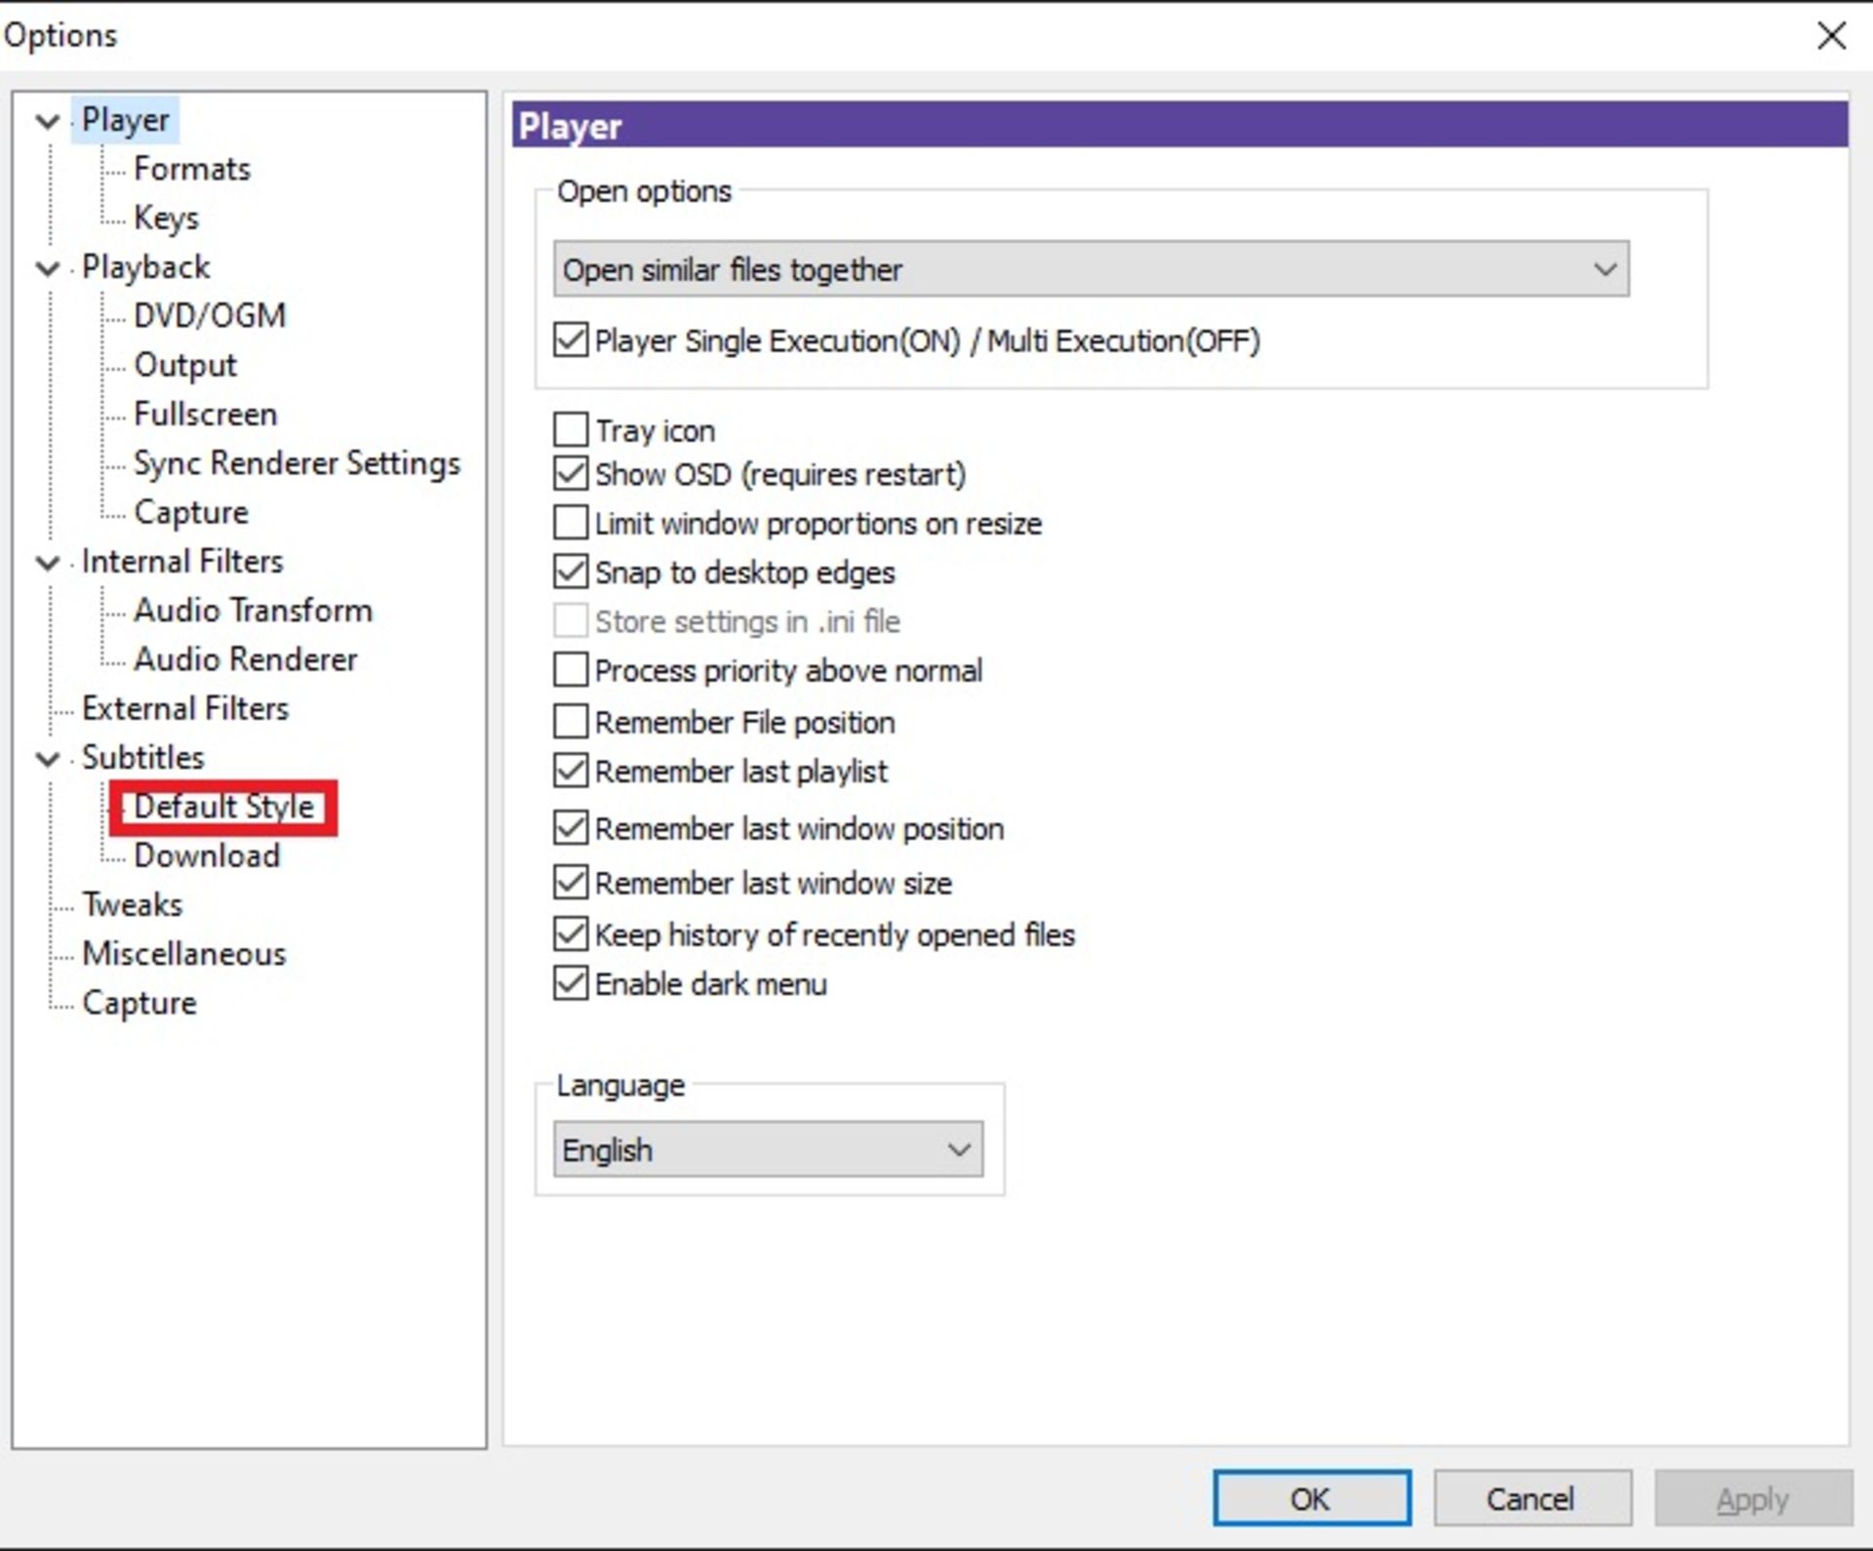Uncheck Player Single Execution option
The height and width of the screenshot is (1551, 1873).
pyautogui.click(x=571, y=340)
